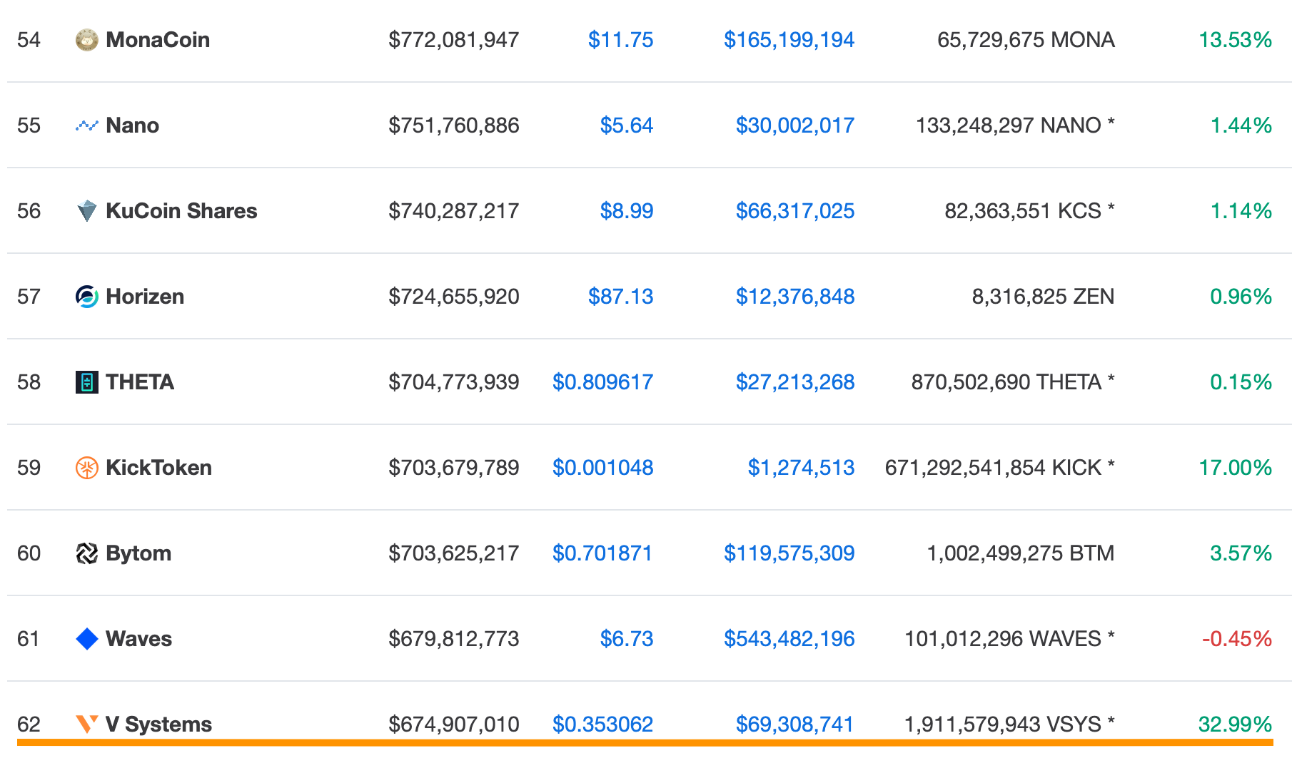1292x763 pixels.
Task: Click KickToken volume $1,274,513
Action: pyautogui.click(x=801, y=468)
